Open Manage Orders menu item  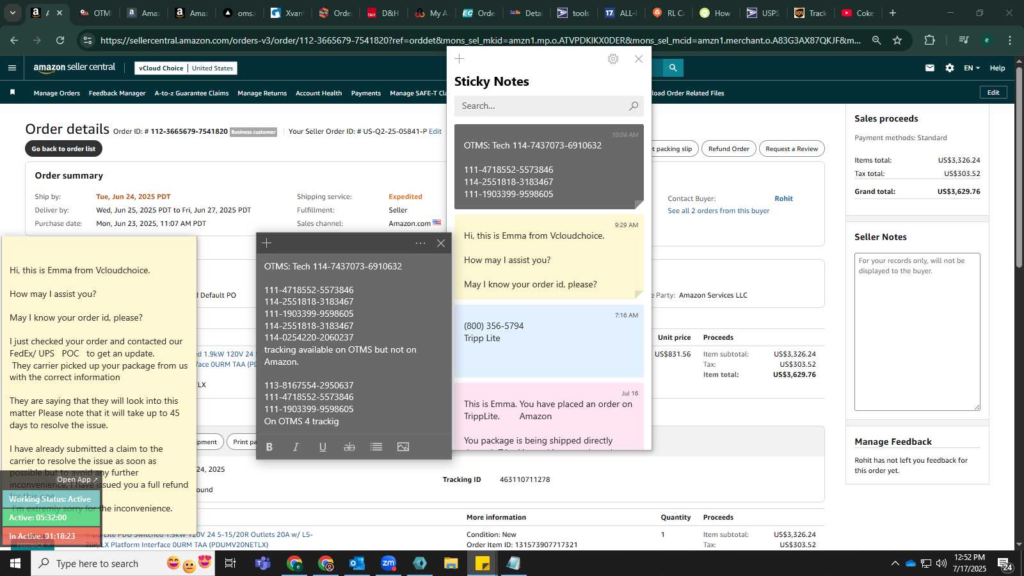57,93
